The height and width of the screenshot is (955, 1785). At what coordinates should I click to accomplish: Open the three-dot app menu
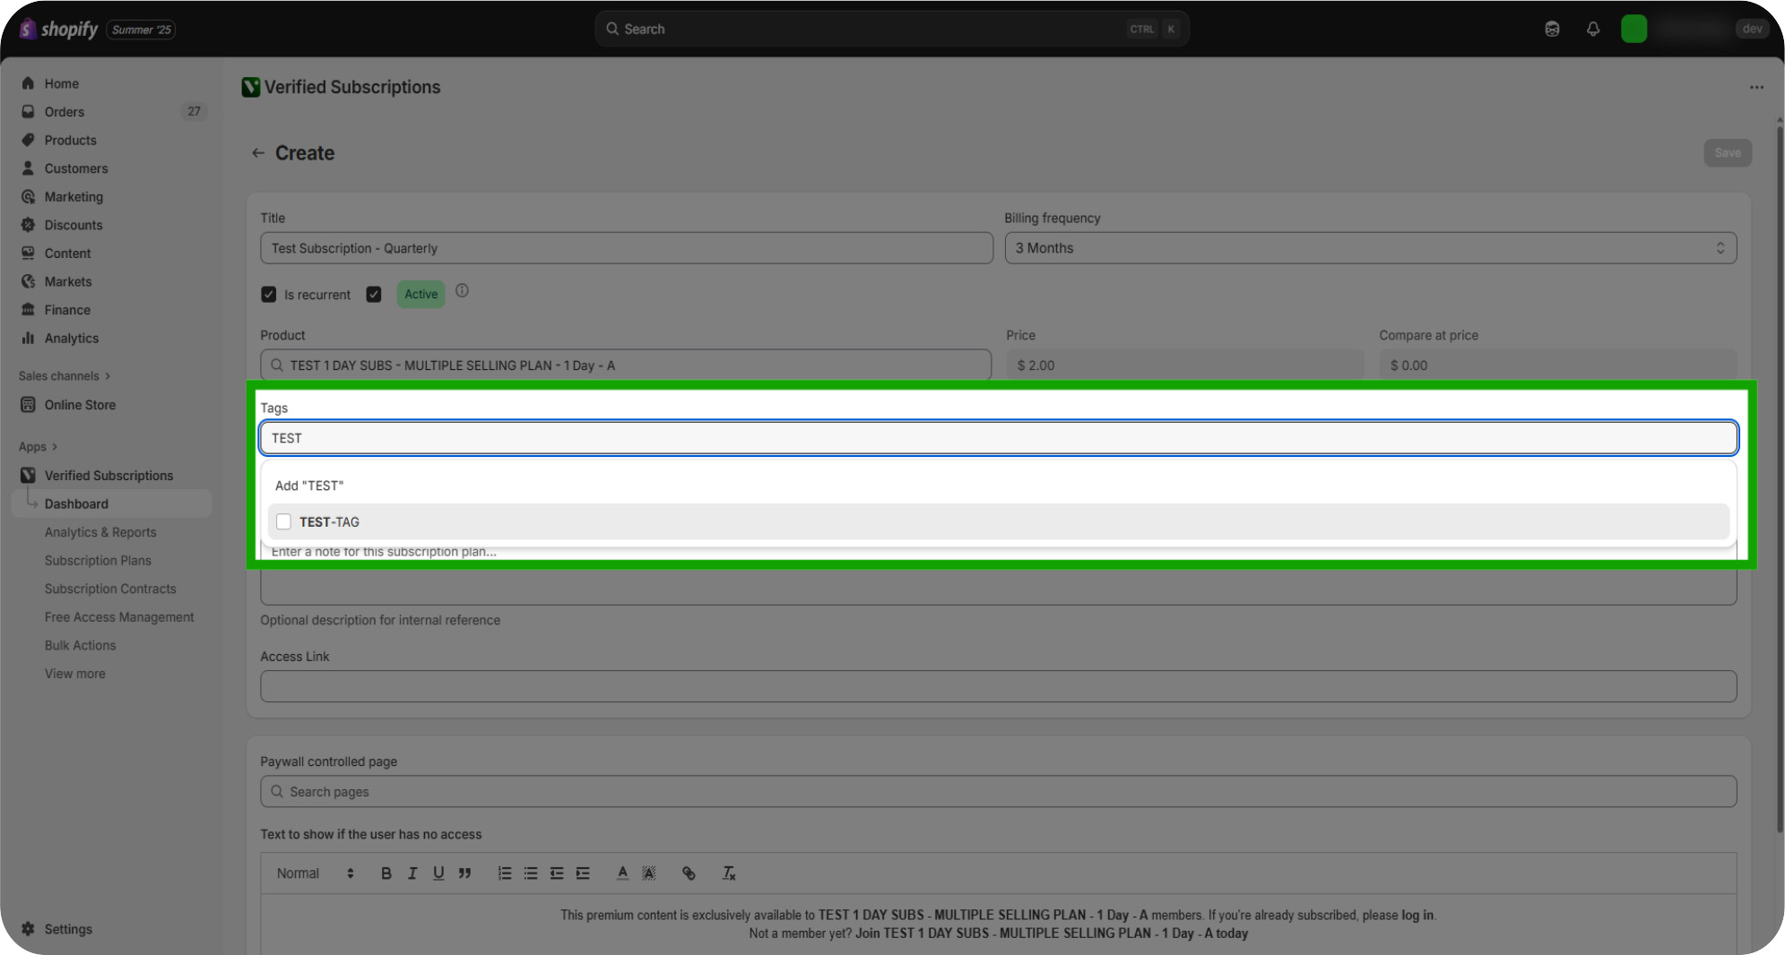point(1756,87)
